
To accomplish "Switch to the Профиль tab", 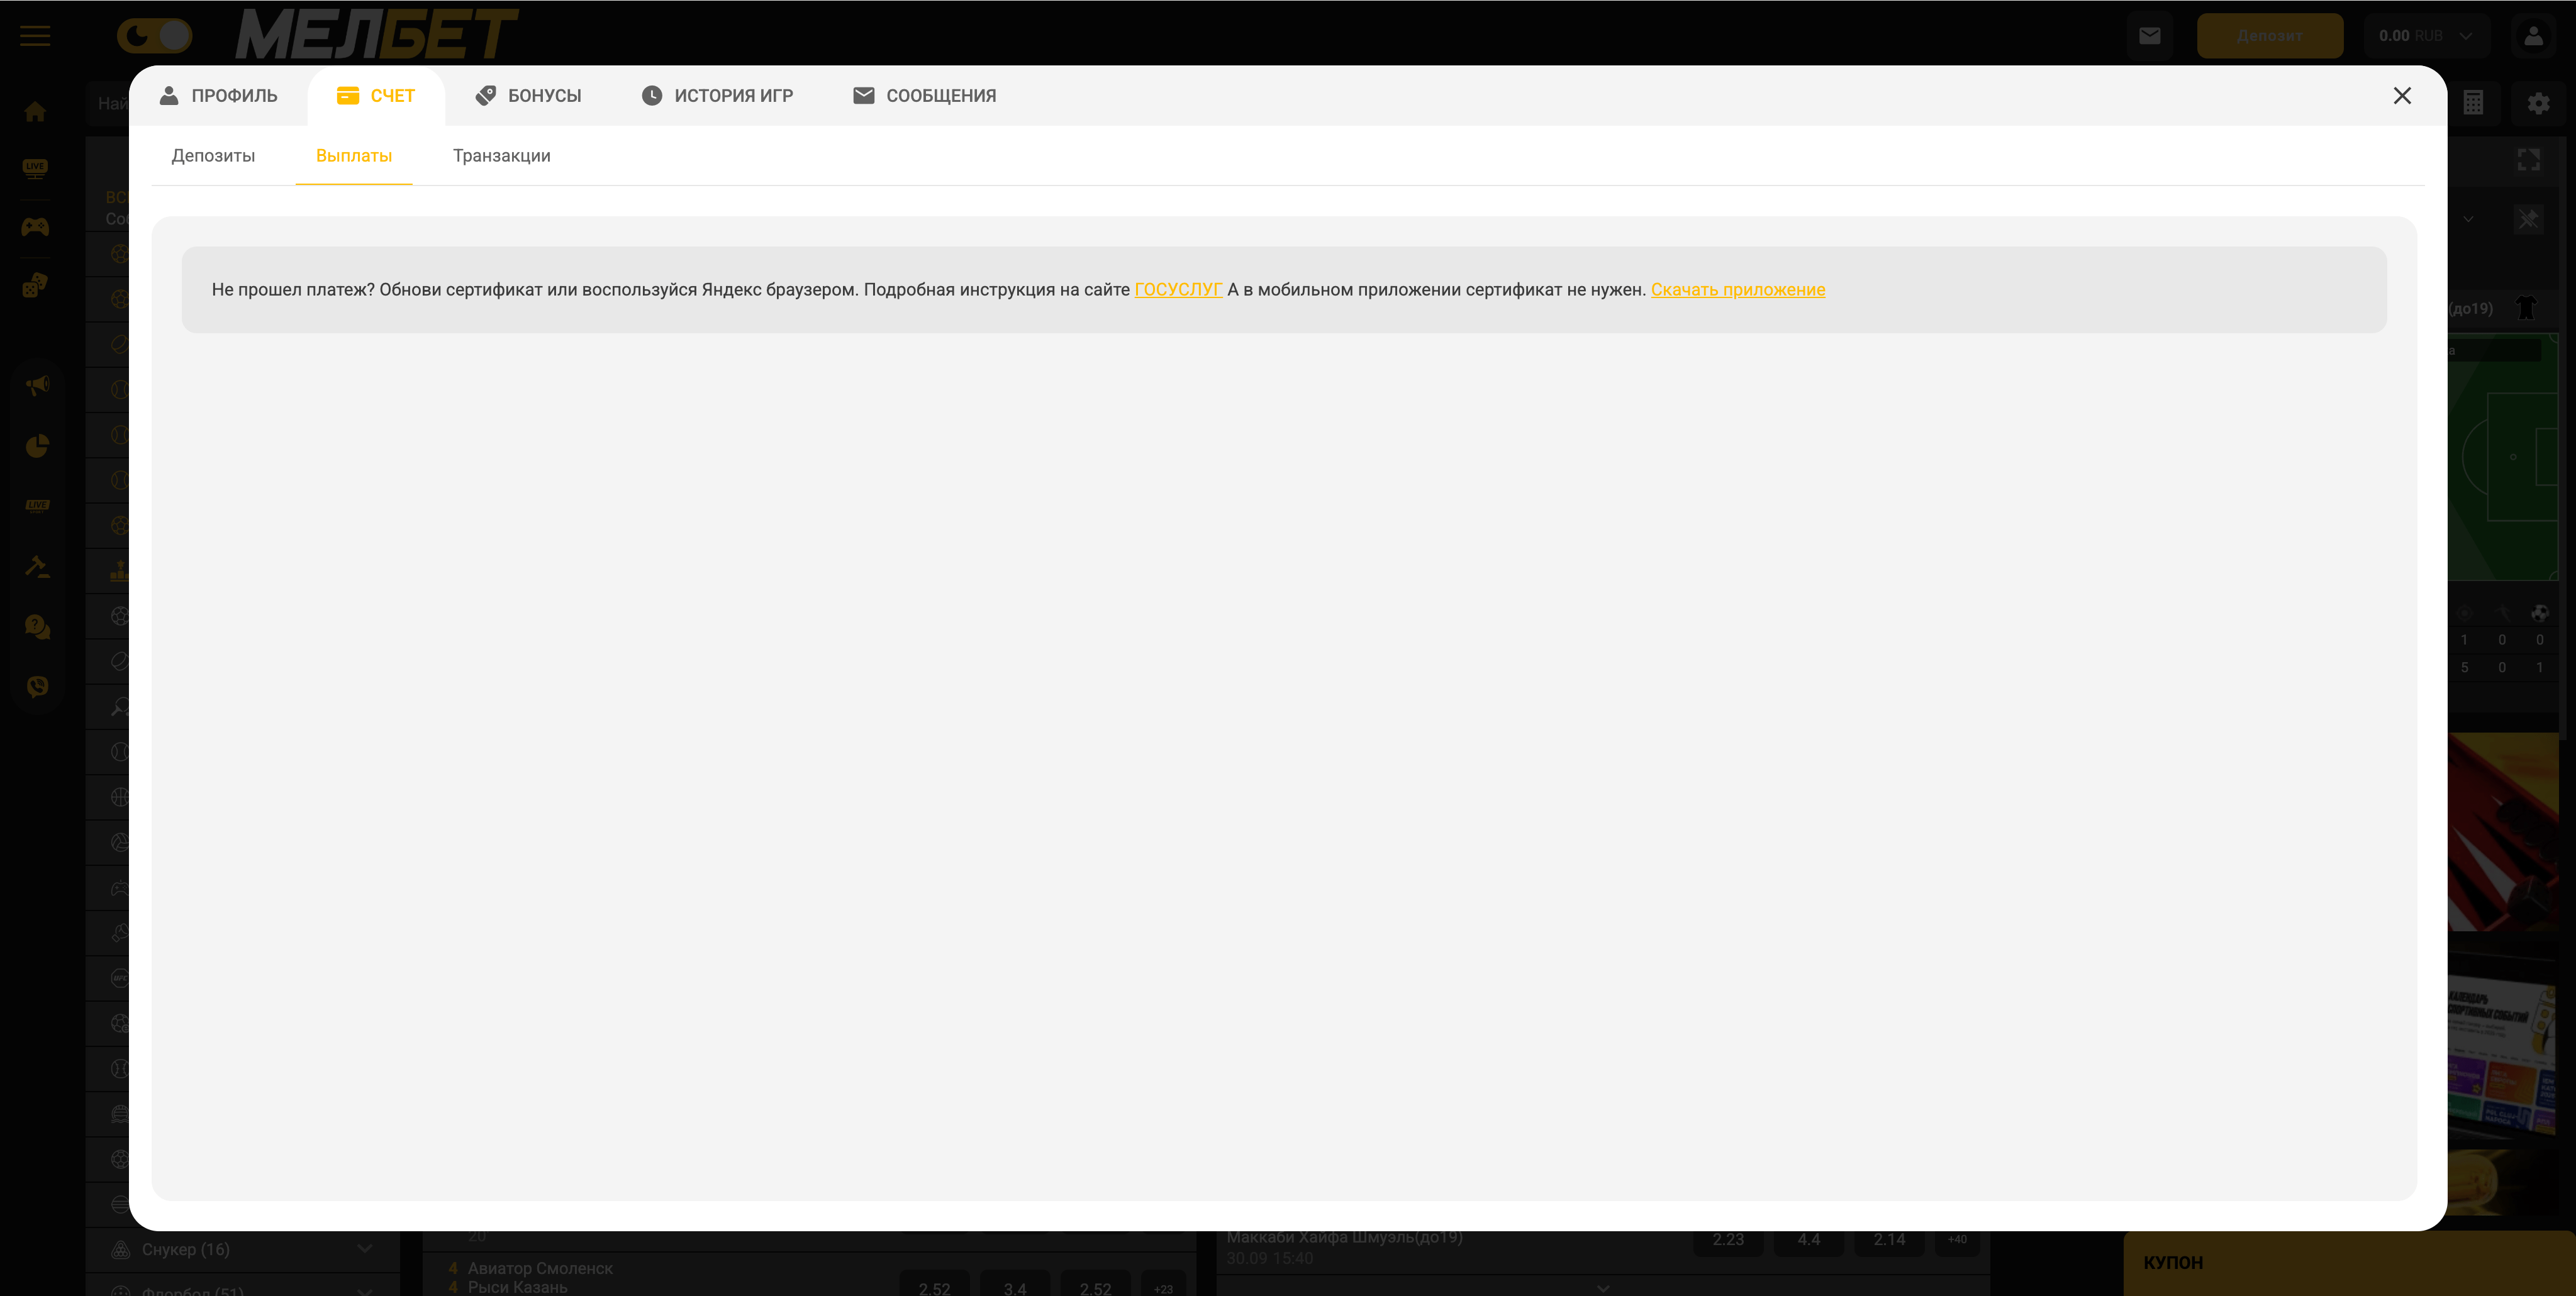I will (218, 96).
